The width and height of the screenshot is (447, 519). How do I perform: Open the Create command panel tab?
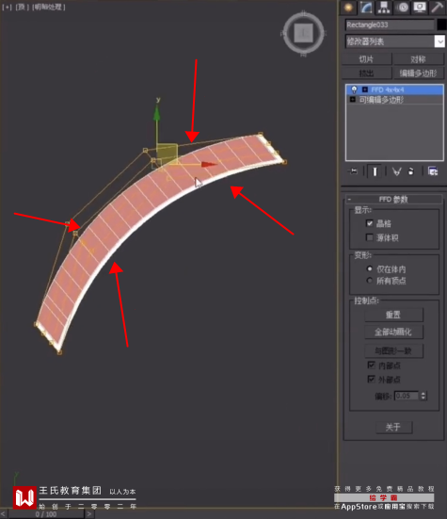pos(348,8)
